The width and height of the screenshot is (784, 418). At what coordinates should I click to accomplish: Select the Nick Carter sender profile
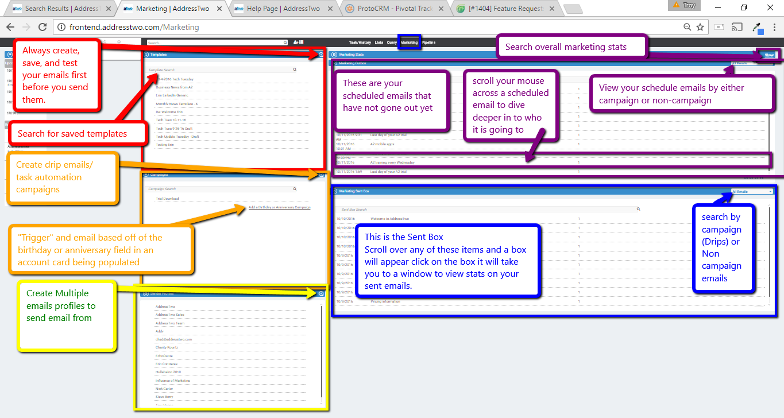point(164,389)
